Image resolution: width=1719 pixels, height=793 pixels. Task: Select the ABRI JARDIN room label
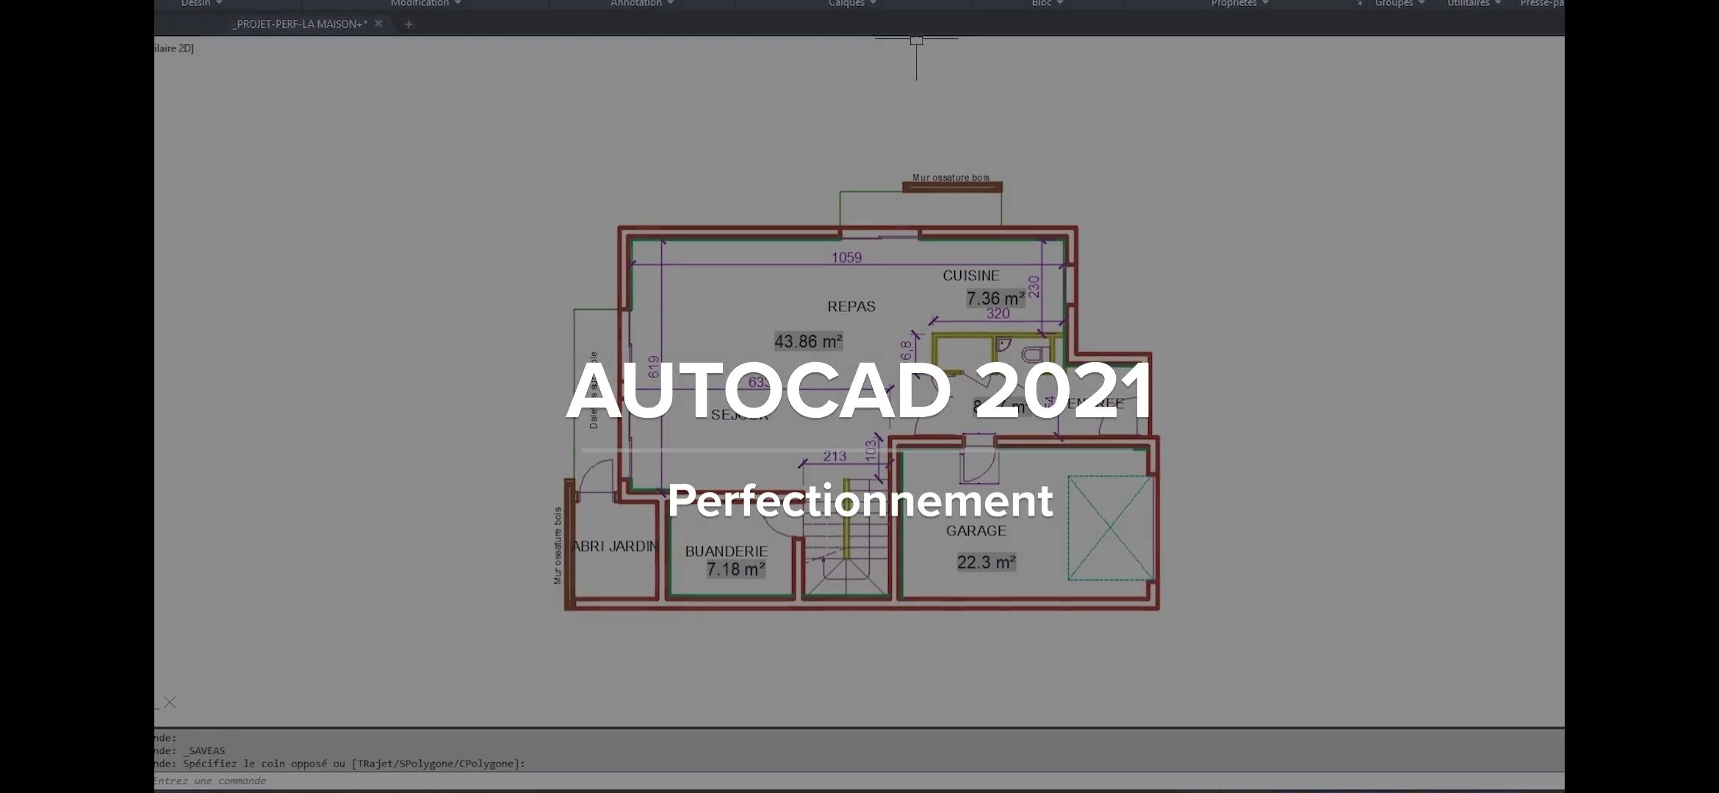[x=616, y=546]
